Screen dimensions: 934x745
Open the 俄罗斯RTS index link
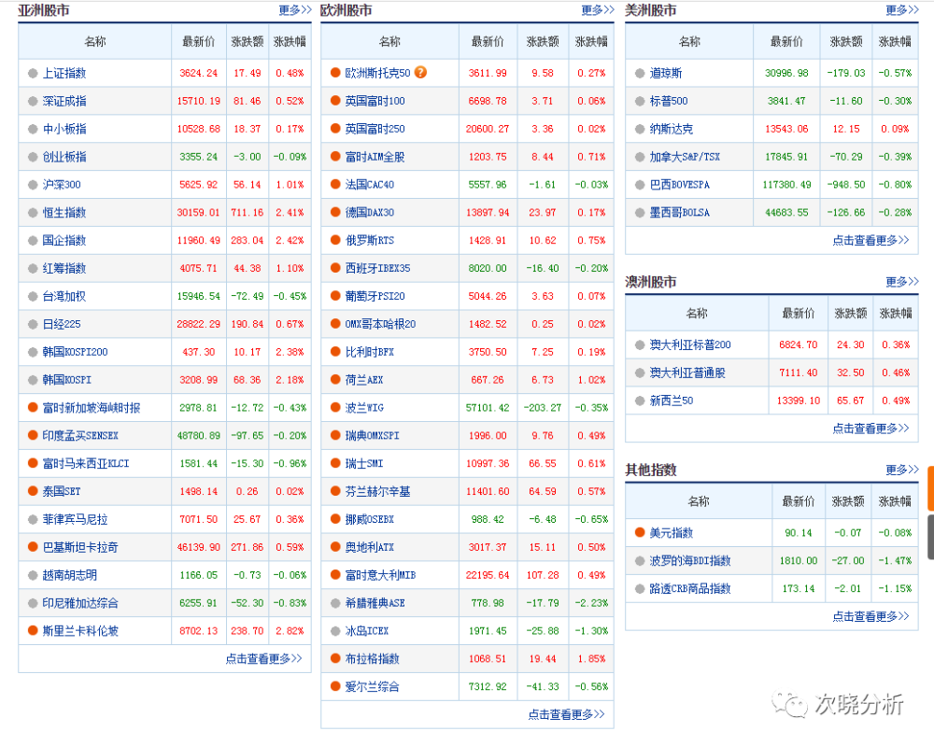click(370, 240)
